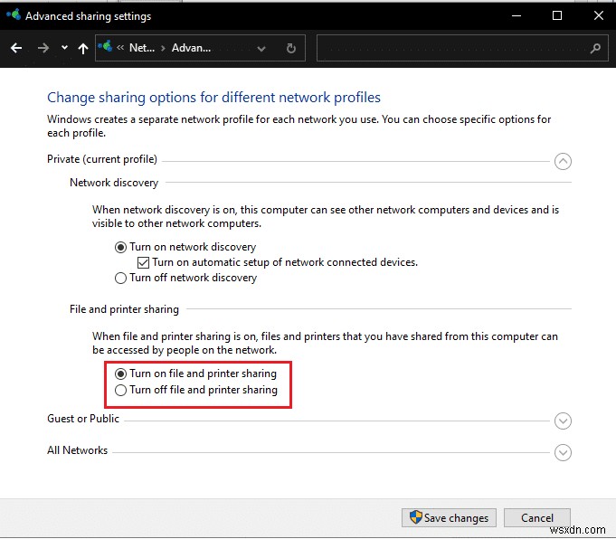Click the Private (current profile) heading

(x=102, y=159)
